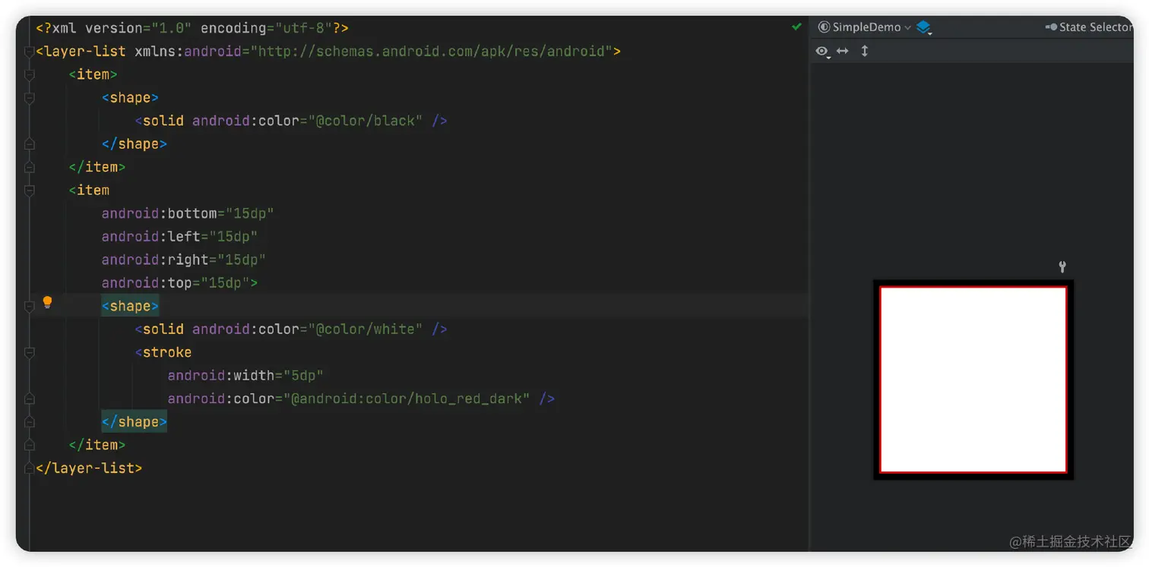
Task: Click the green inspection checkmark icon
Action: coord(796,27)
